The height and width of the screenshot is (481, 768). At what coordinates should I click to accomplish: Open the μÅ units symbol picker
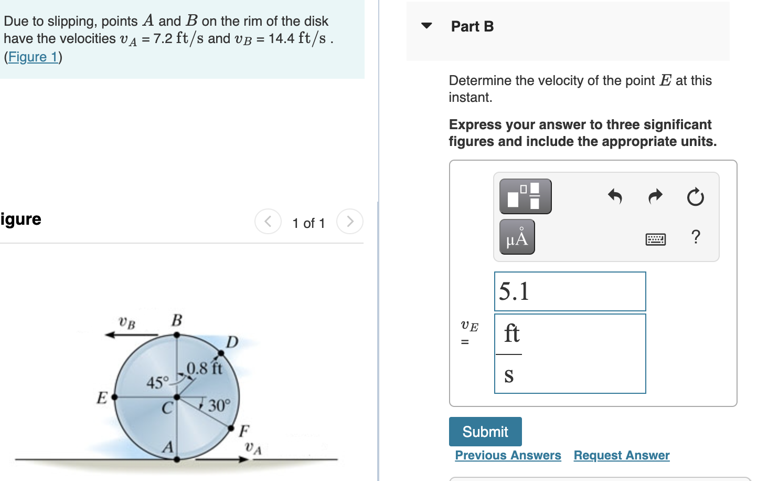[x=517, y=237]
